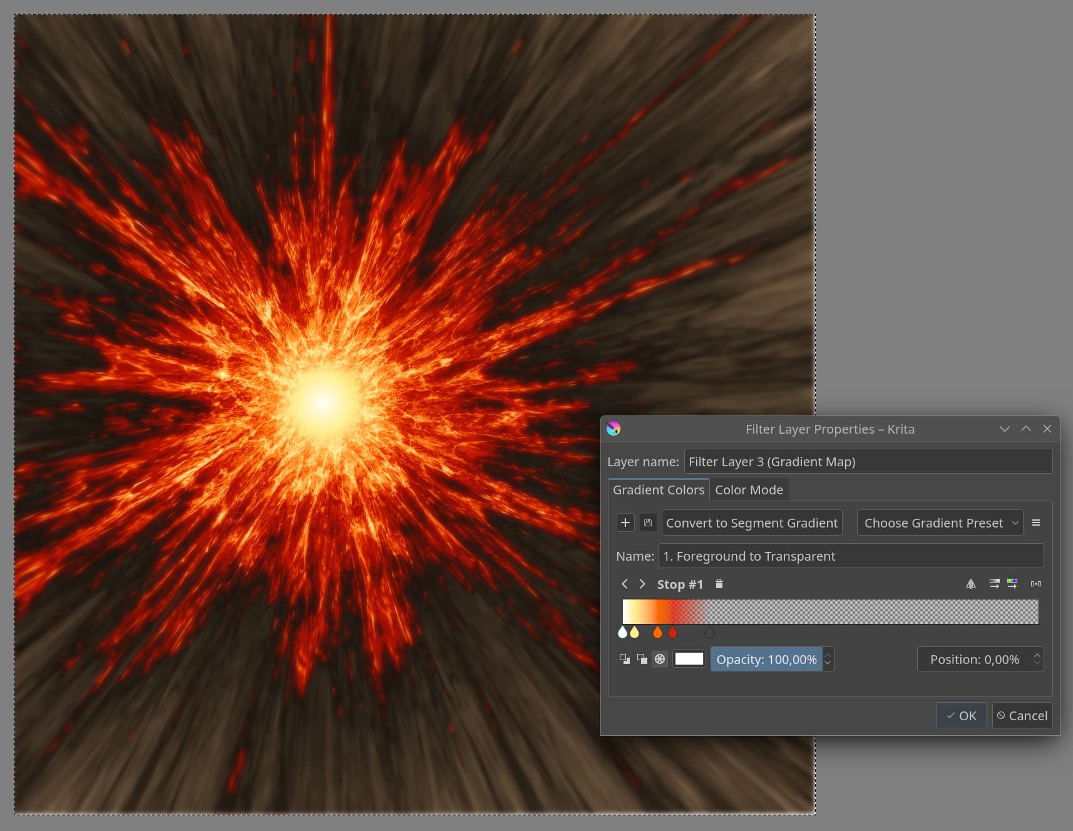Go to the previous gradient stop
Viewport: 1073px width, 831px height.
tap(624, 584)
